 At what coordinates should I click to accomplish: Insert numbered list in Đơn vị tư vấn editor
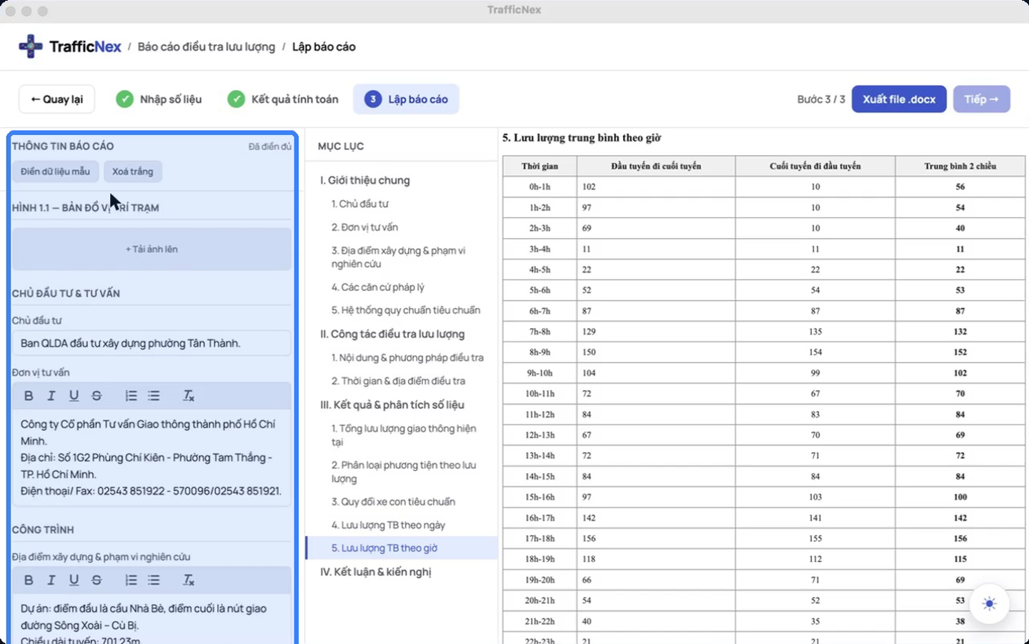point(131,396)
